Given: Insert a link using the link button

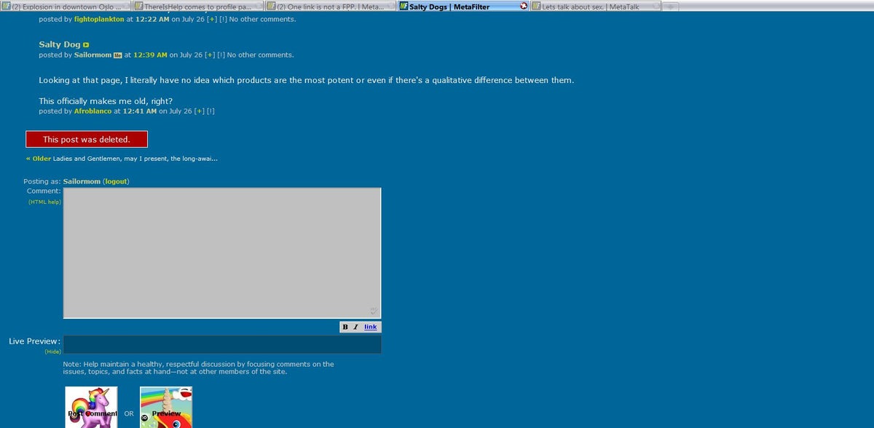Looking at the screenshot, I should pos(370,327).
